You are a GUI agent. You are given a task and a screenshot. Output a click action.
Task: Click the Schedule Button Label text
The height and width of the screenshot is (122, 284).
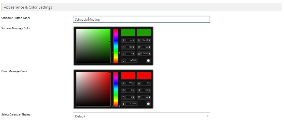point(15,18)
